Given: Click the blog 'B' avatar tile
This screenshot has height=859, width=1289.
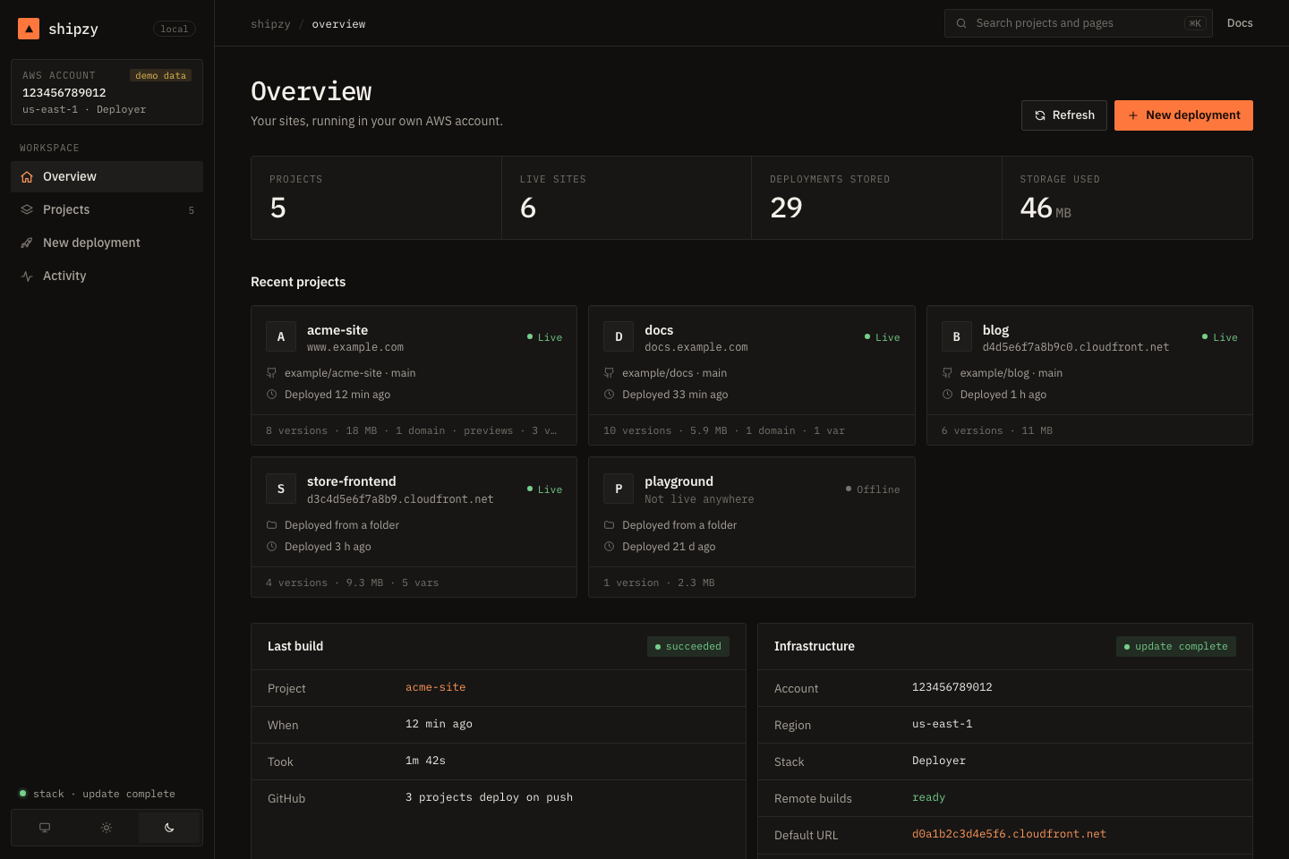Looking at the screenshot, I should (x=957, y=336).
